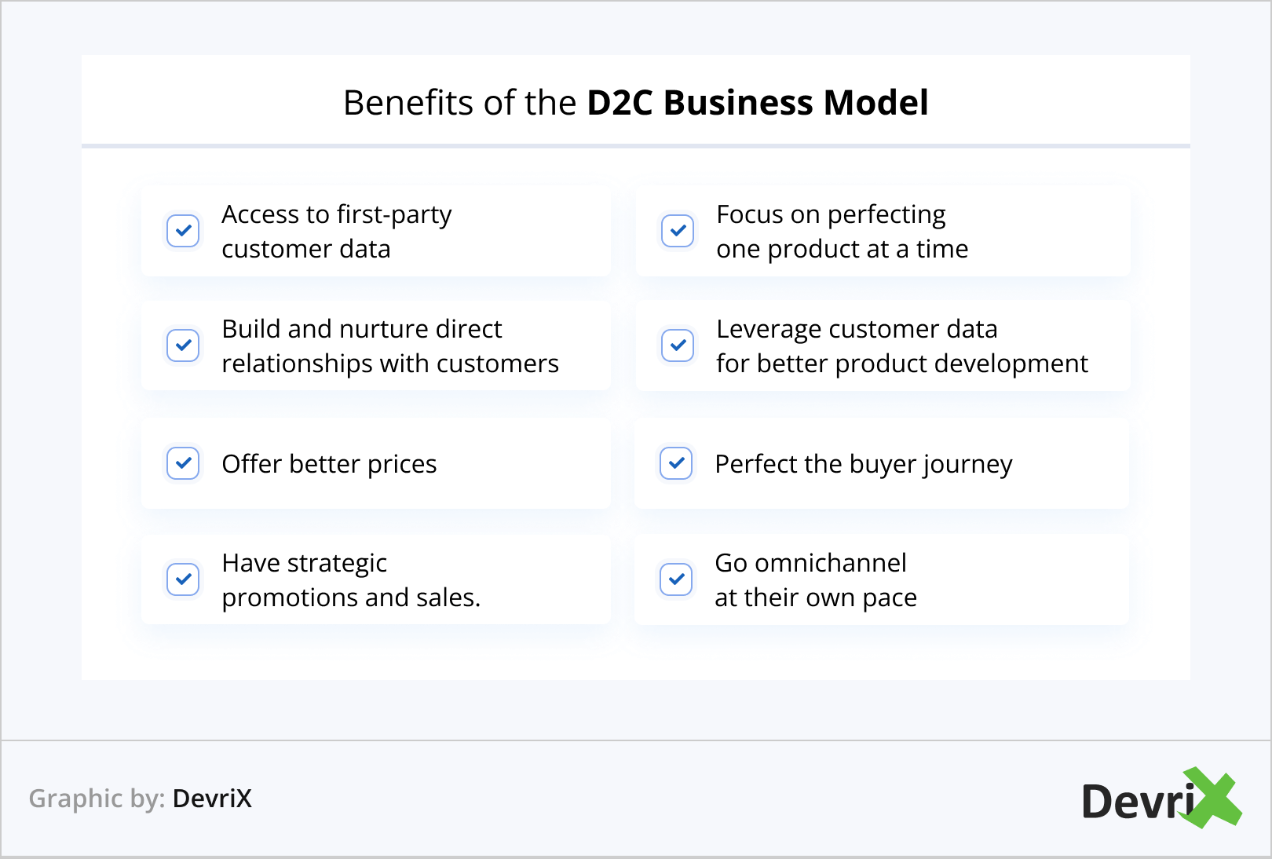Screen dimensions: 1272x859
Task: Toggle the Build and nurture direct relationships checkbox
Action: 183,345
